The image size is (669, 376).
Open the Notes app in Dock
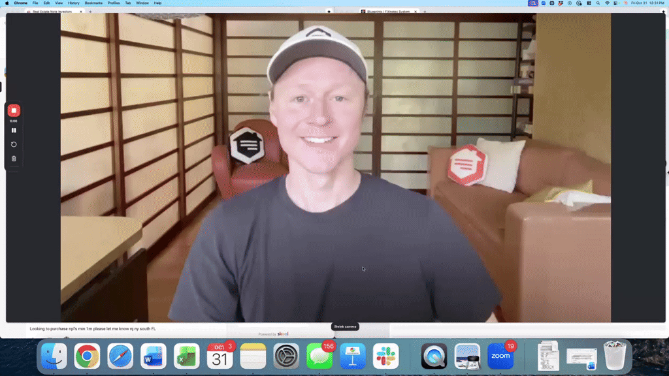(x=253, y=356)
